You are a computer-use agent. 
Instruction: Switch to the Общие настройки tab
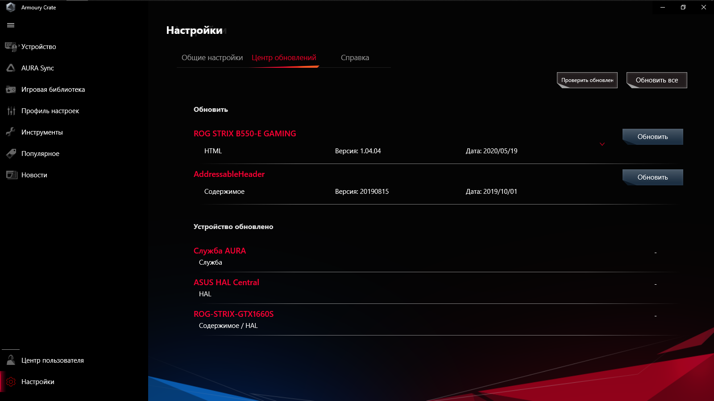[x=212, y=57]
